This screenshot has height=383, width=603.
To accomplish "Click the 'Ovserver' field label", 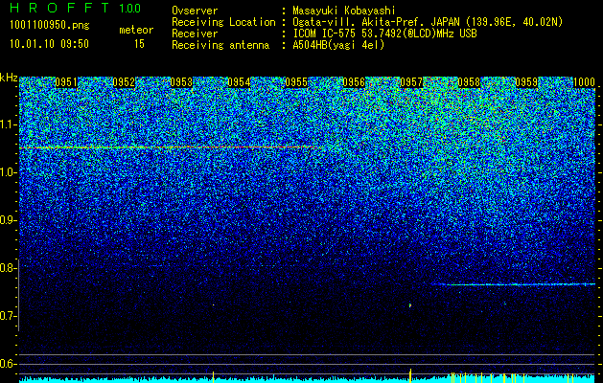I will click(195, 11).
